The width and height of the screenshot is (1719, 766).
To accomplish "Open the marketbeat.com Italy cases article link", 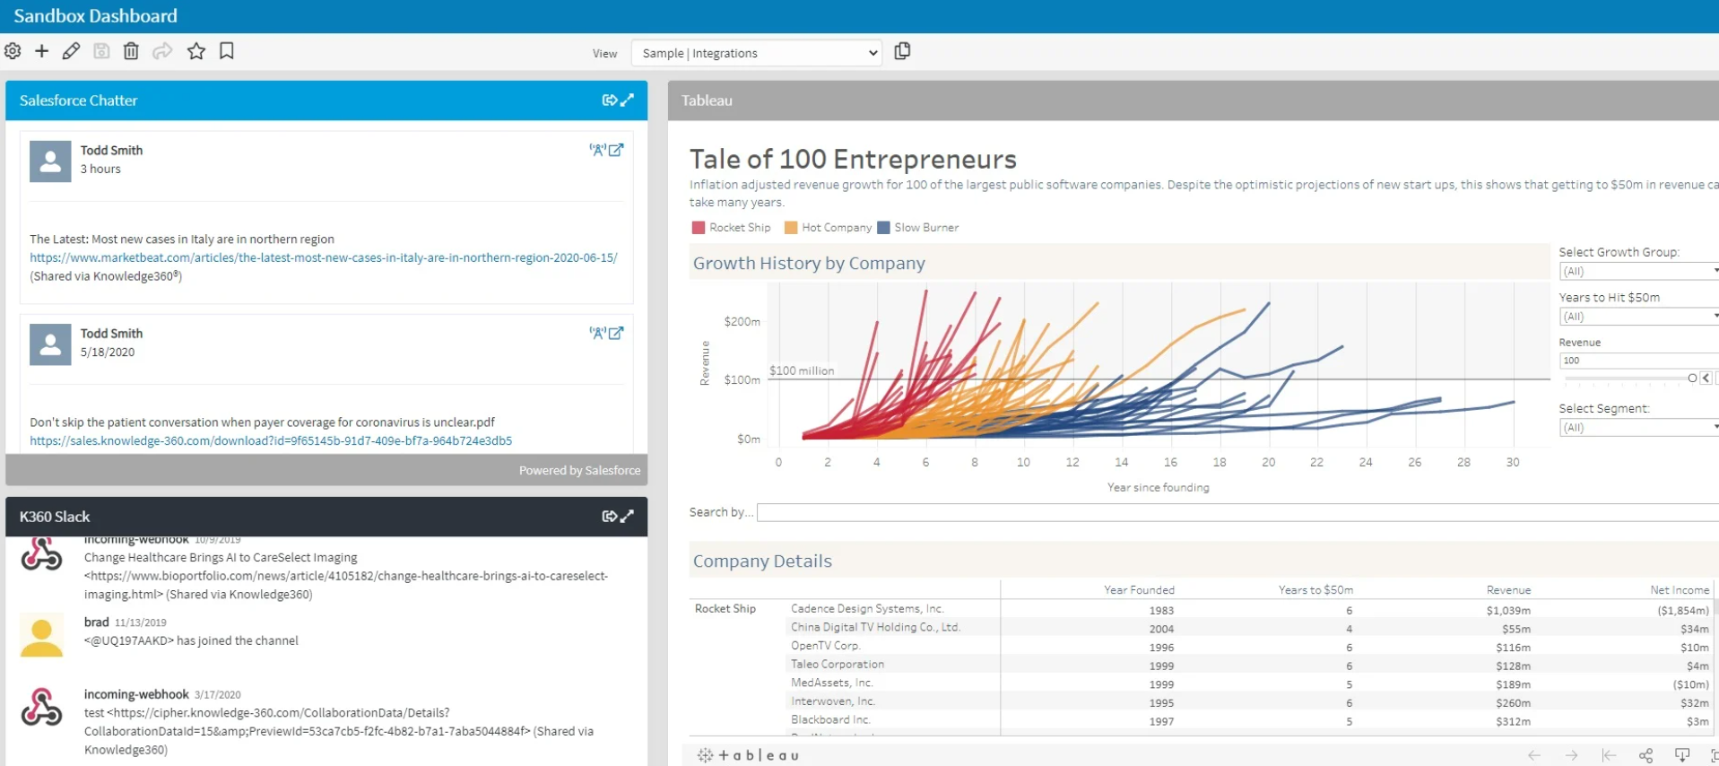I will [x=324, y=257].
